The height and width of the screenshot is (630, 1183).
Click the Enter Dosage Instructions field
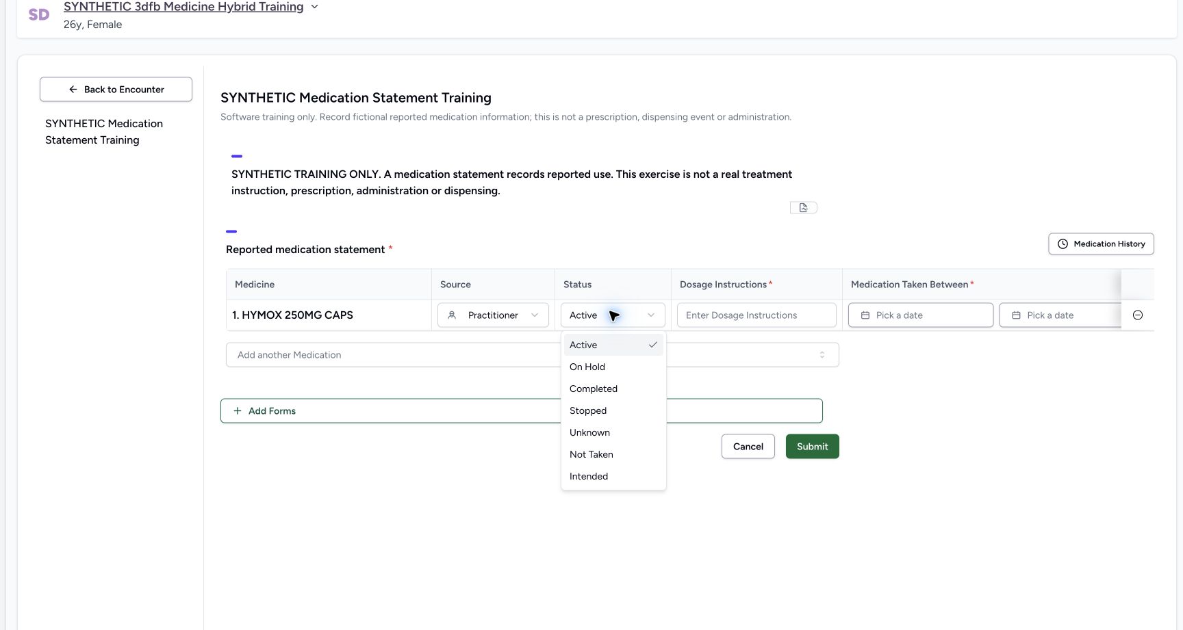point(756,315)
